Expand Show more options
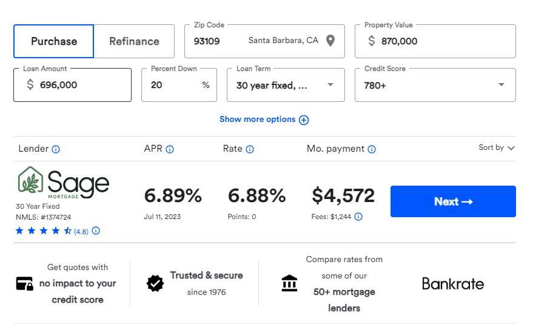Viewport: 533px width, 324px height. 264,120
